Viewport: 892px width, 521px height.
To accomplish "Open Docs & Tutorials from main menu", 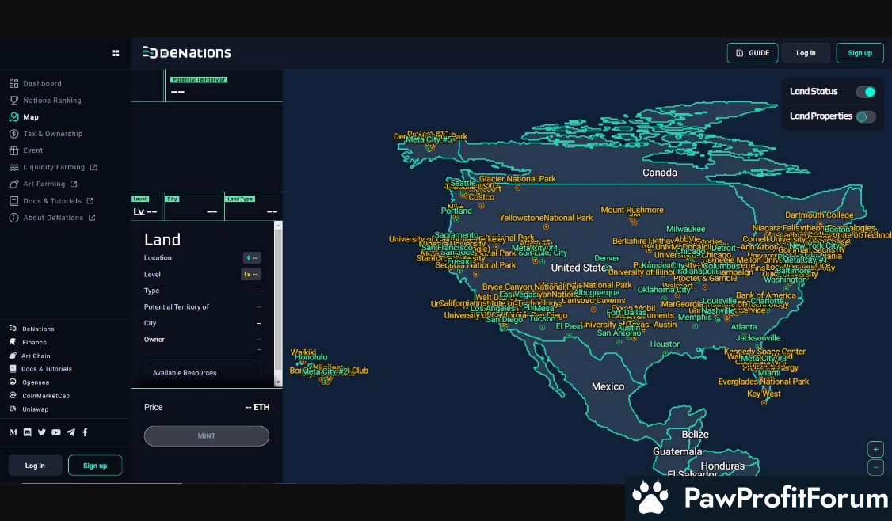I will [51, 201].
